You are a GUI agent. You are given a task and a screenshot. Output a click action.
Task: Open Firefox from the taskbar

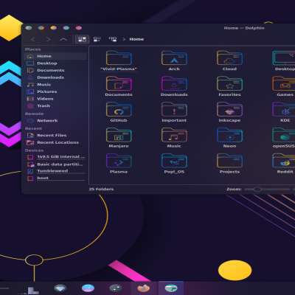(x=144, y=288)
